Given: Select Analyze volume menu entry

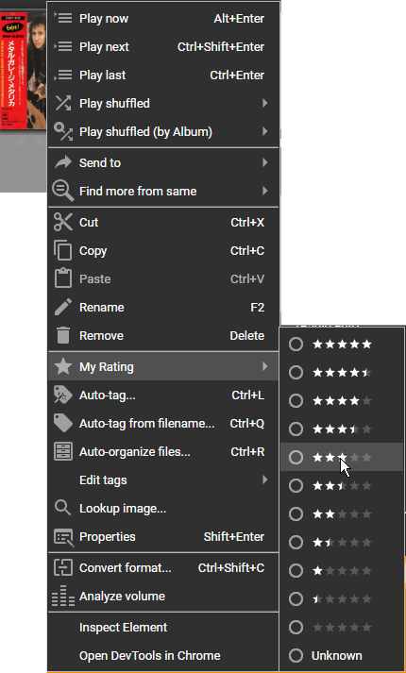Looking at the screenshot, I should point(163,597).
